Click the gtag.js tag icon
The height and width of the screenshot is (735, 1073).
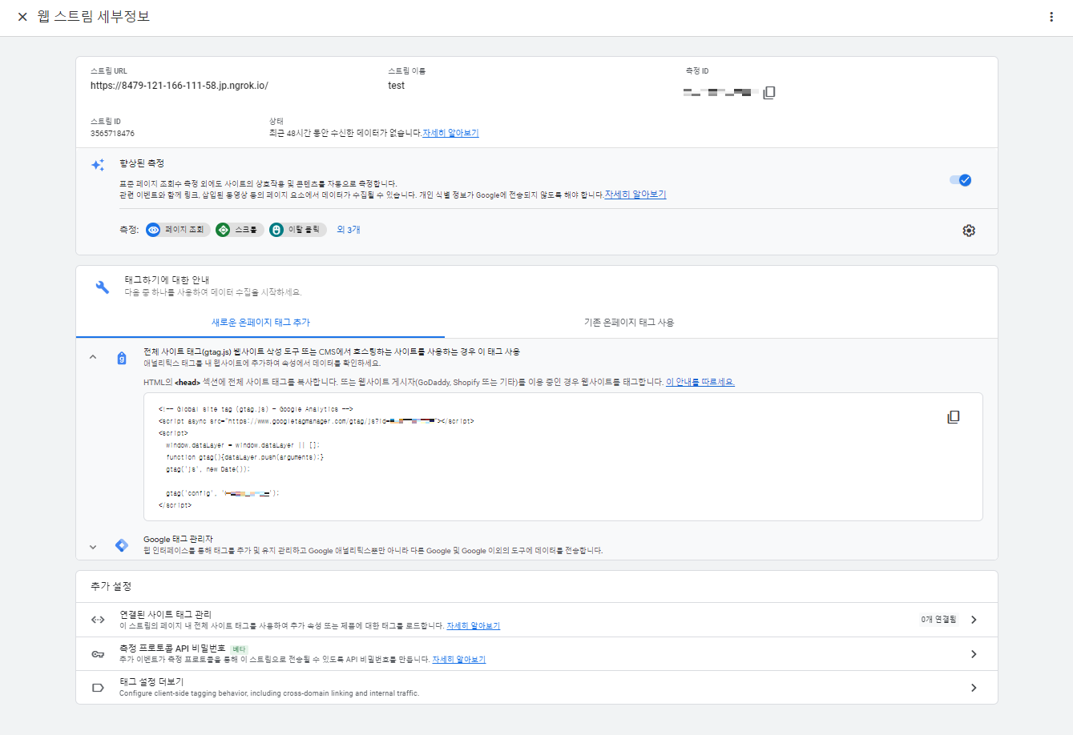pos(122,358)
